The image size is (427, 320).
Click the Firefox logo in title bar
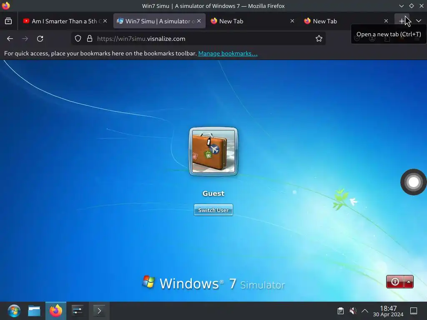6,5
